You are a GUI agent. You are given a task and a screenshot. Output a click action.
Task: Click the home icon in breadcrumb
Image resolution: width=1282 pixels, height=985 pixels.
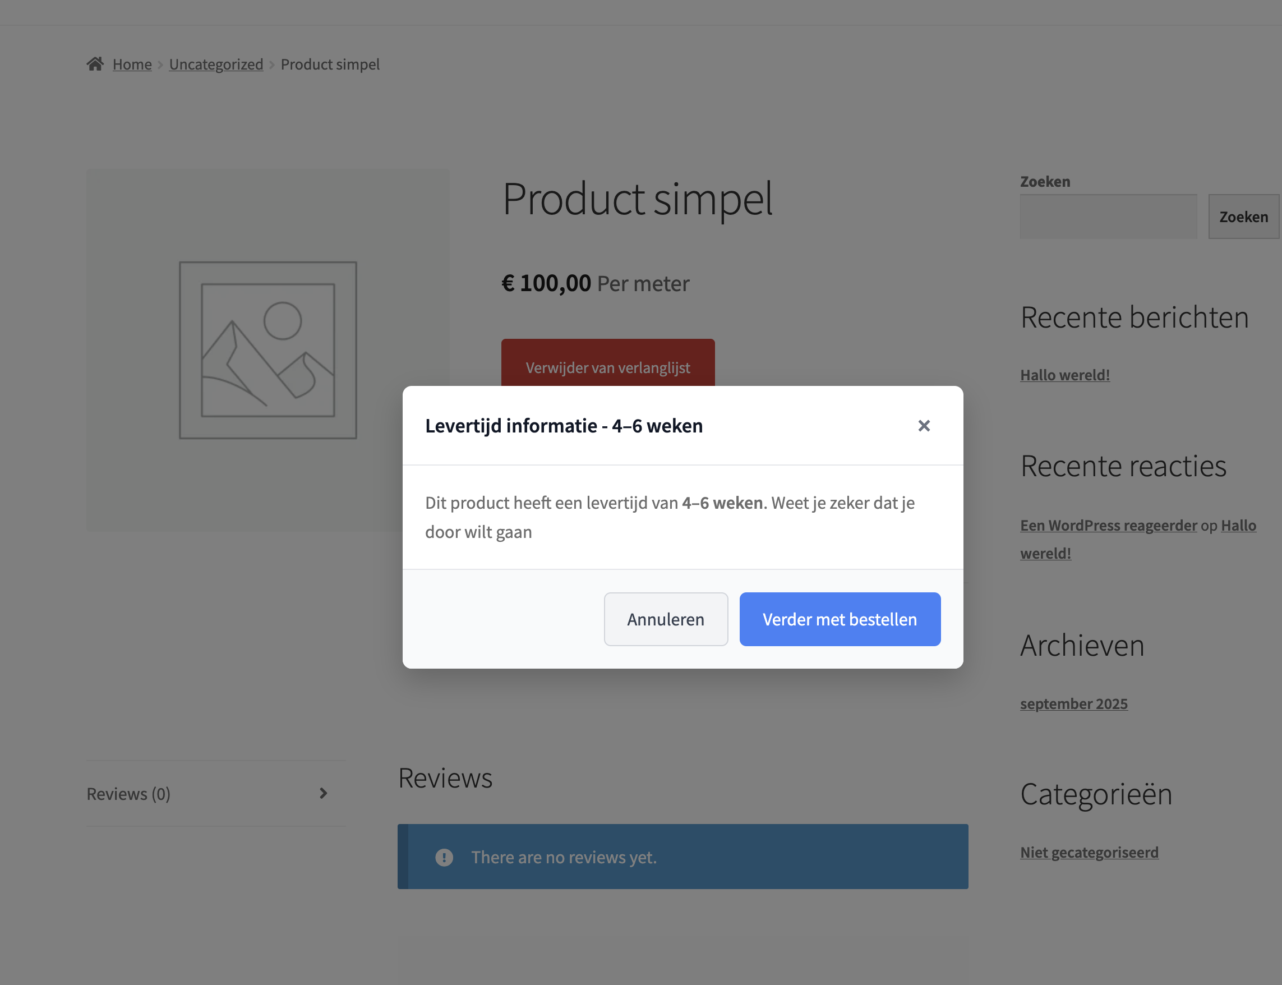(95, 64)
